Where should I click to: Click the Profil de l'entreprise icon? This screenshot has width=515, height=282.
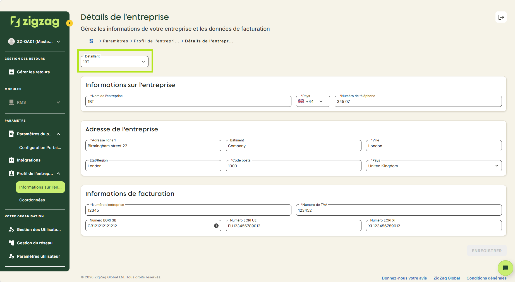tap(11, 173)
